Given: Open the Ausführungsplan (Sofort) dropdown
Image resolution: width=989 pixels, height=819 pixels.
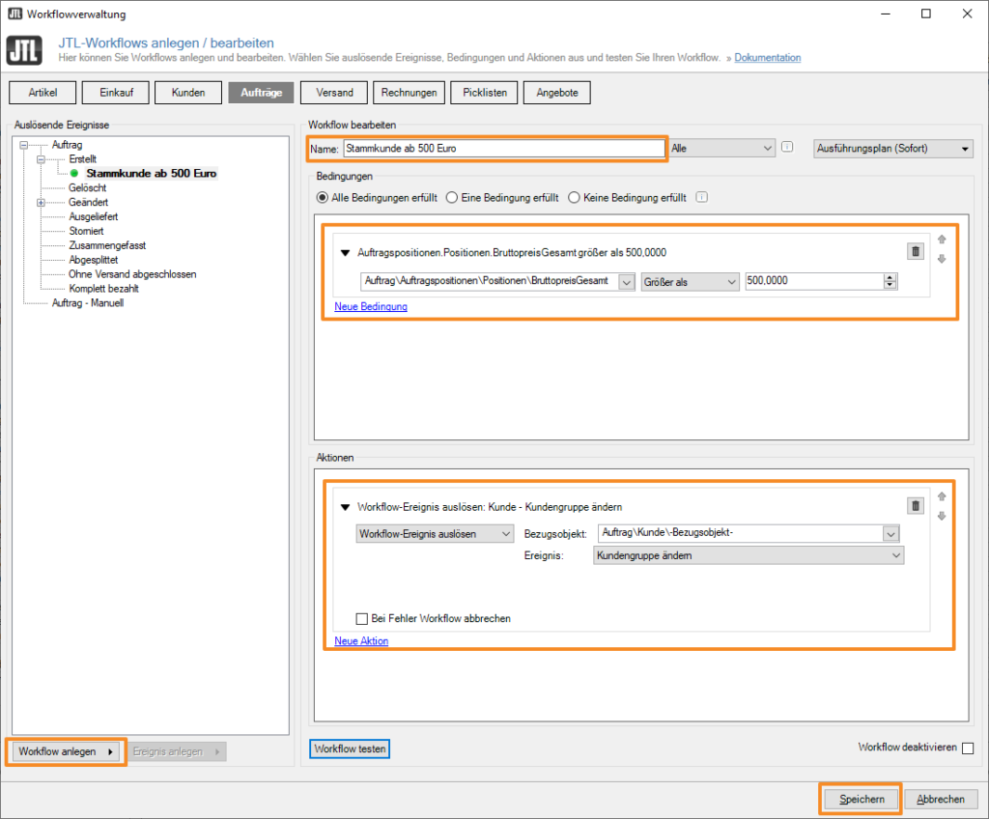Looking at the screenshot, I should (893, 149).
